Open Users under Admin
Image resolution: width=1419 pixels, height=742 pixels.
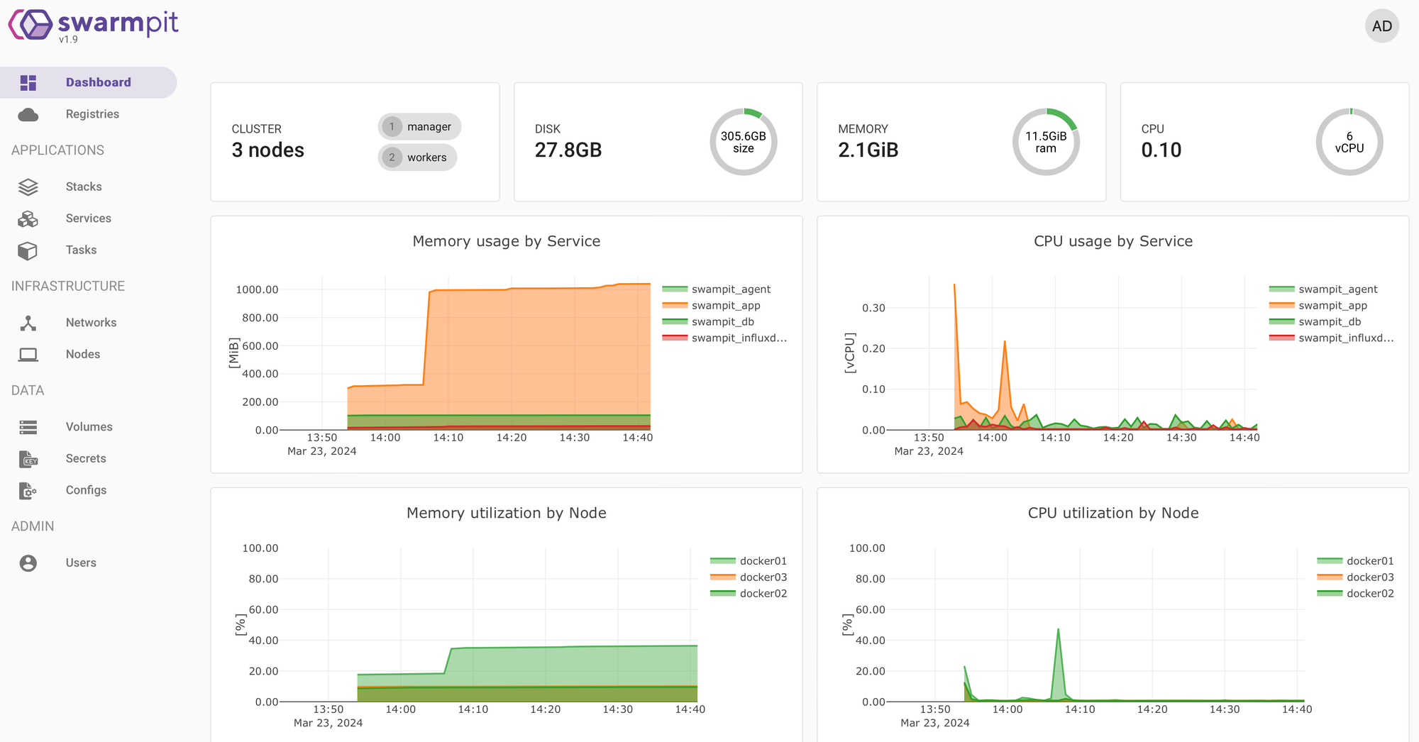tap(88, 563)
